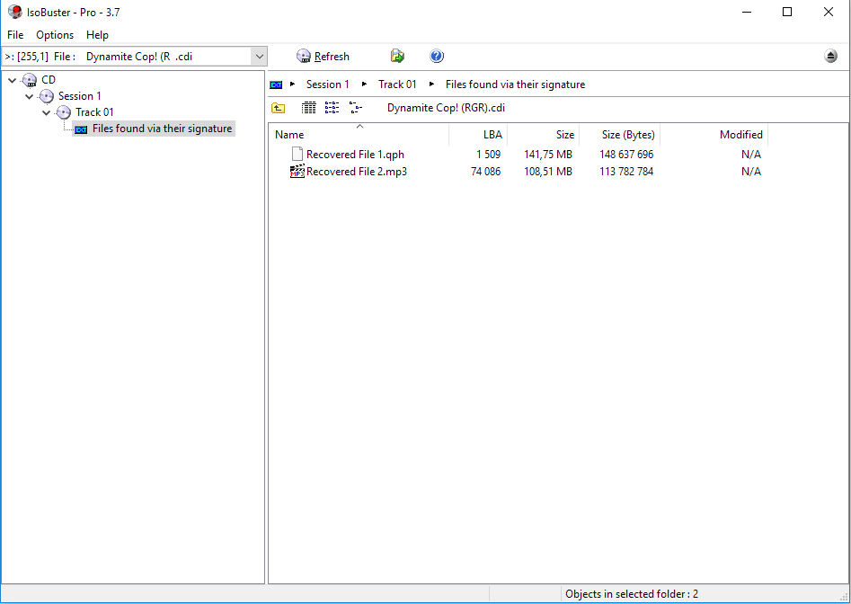The height and width of the screenshot is (604, 851).
Task: Click the disc icon on Refresh button
Action: pyautogui.click(x=304, y=56)
